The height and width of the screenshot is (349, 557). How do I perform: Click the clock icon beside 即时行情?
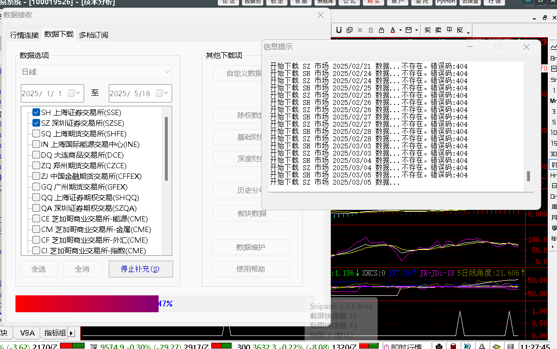387,347
